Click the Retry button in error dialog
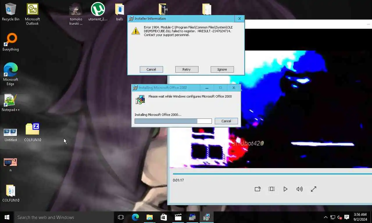This screenshot has height=223, width=372. click(187, 69)
